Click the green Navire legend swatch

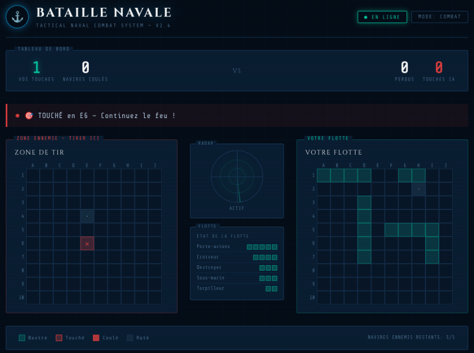[22, 338]
